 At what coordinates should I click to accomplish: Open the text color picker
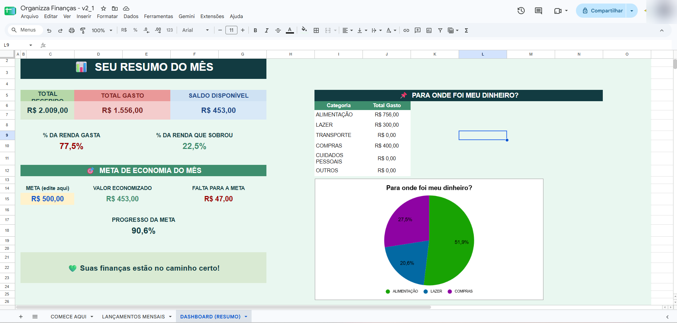tap(290, 30)
